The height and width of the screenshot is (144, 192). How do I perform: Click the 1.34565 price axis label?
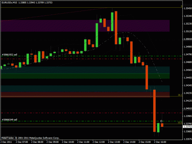click(188, 70)
